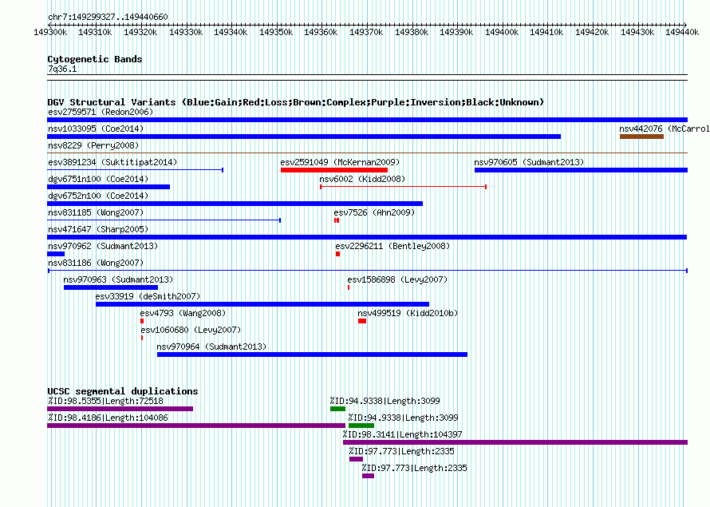Select the small nsv970962 (Sudmant2013) bar
Viewport: 710px width, 507px height.
56,254
